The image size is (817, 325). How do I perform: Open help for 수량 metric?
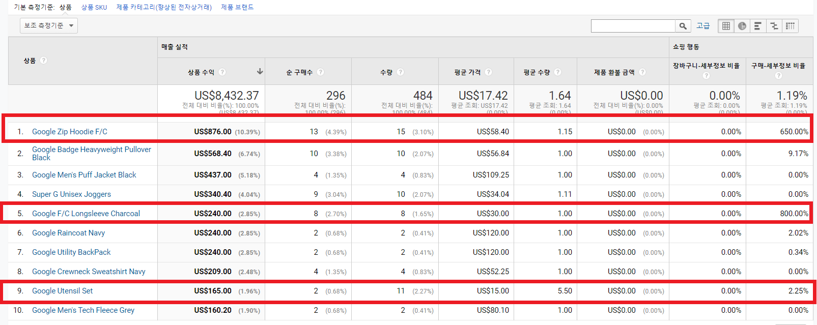coord(400,72)
